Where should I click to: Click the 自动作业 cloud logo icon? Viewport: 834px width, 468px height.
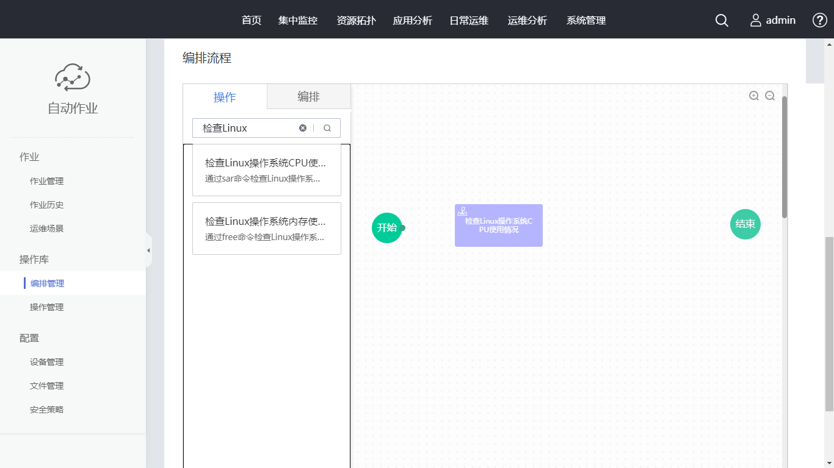coord(73,77)
